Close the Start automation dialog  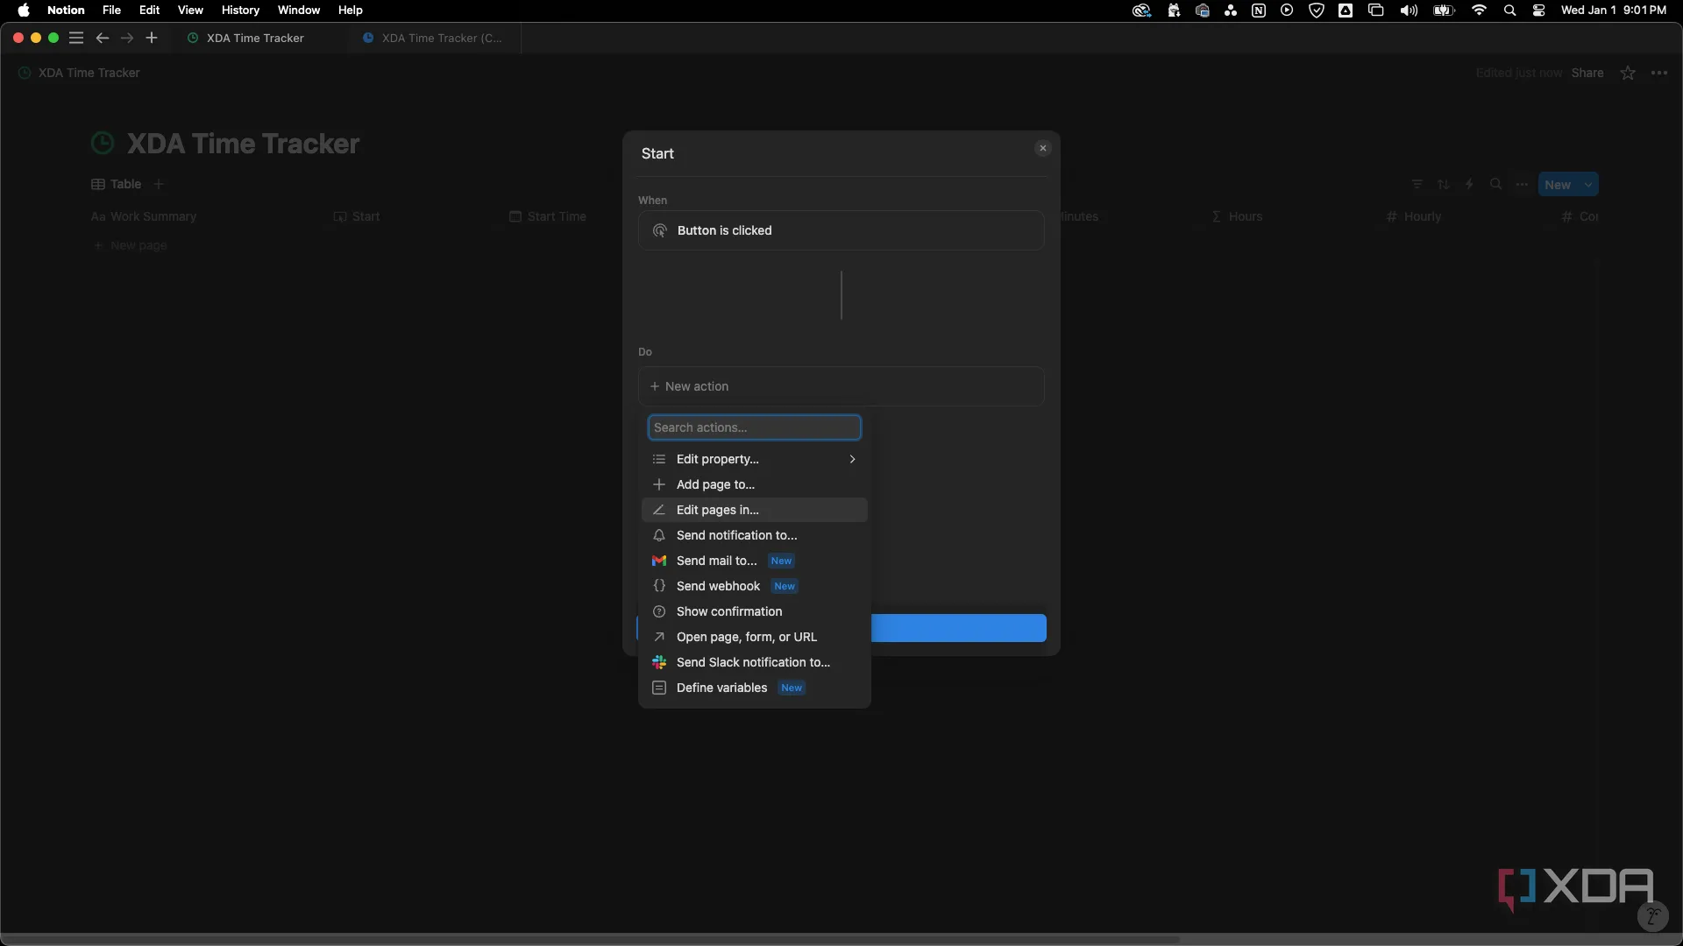pos(1043,148)
